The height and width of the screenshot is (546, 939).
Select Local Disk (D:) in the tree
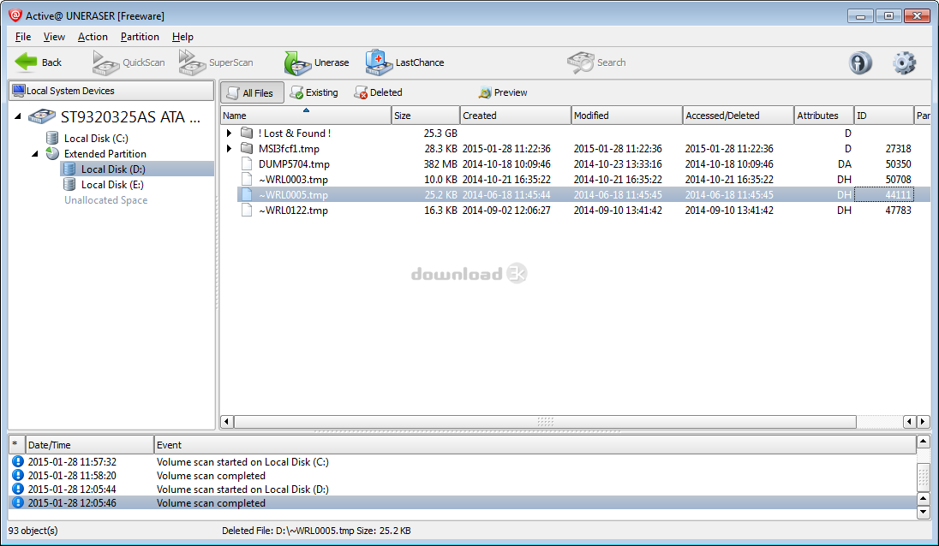pyautogui.click(x=113, y=169)
